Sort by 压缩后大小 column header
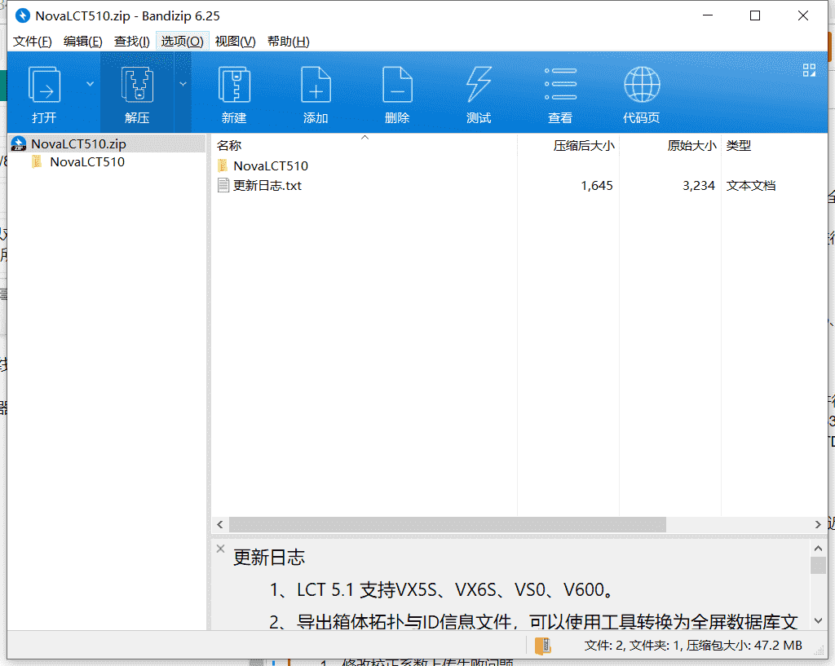Viewport: 835px width, 666px height. (584, 145)
